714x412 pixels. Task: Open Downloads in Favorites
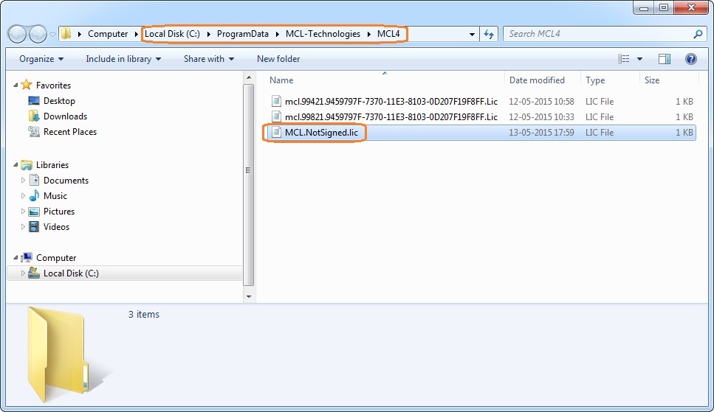click(x=65, y=116)
